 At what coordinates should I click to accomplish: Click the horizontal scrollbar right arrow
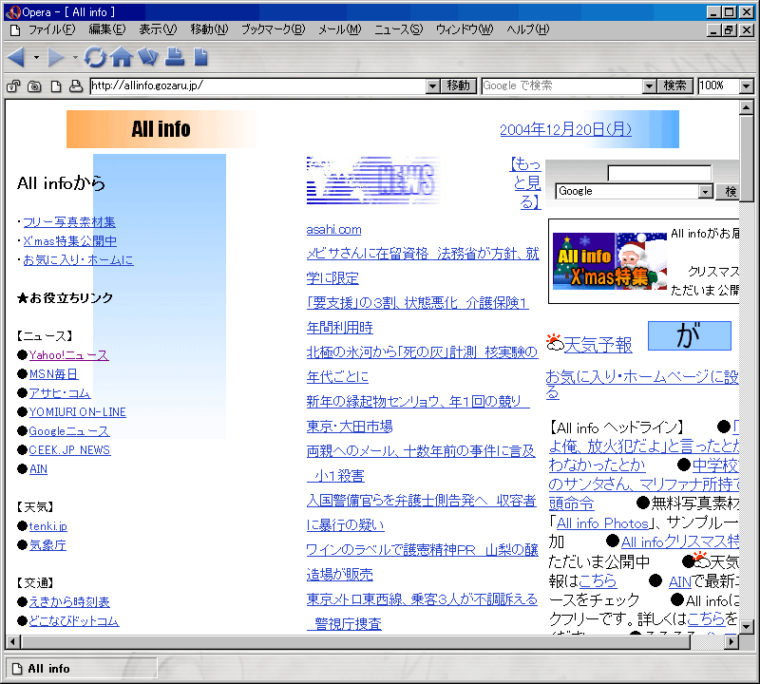(x=731, y=642)
